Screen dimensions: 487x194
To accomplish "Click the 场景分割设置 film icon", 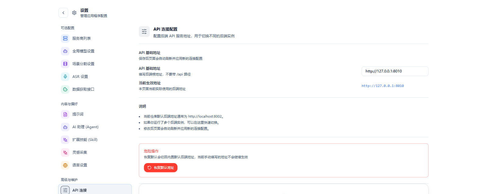I will click(65, 64).
